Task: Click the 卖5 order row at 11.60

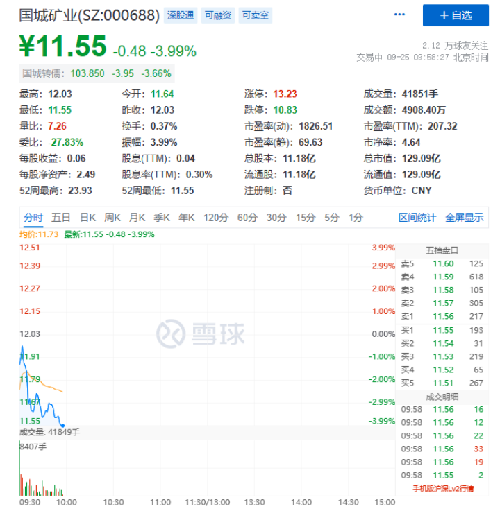Action: click(x=442, y=263)
